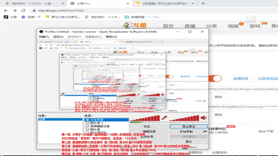Click the 前往下载 button

coord(266,131)
